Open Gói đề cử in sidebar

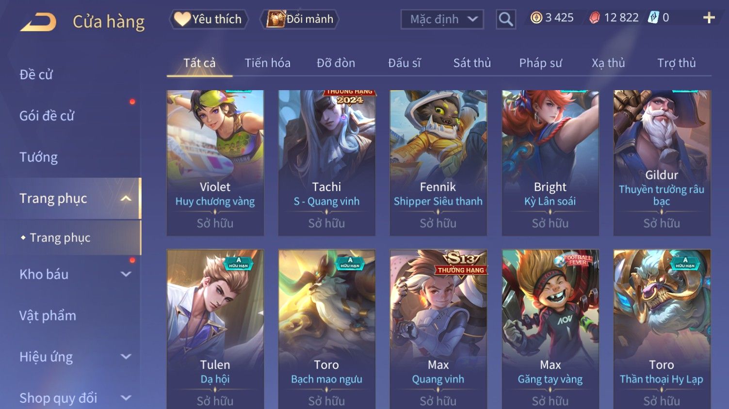(47, 116)
